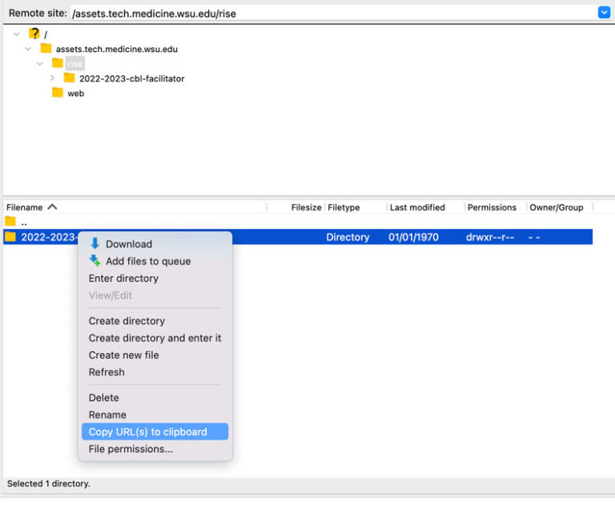
Task: Open the Remote site path dropdown
Action: point(604,13)
